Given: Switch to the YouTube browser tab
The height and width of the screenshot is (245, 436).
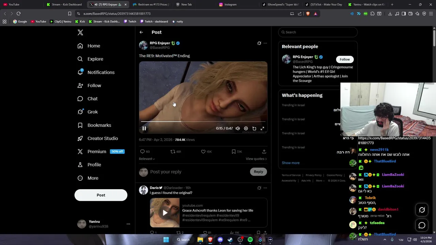Looking at the screenshot, I should (21, 4).
